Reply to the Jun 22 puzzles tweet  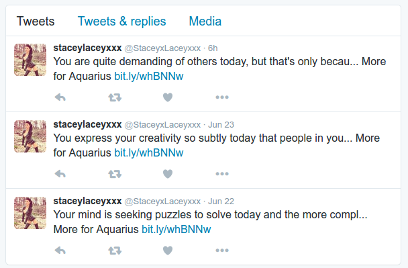coord(60,251)
